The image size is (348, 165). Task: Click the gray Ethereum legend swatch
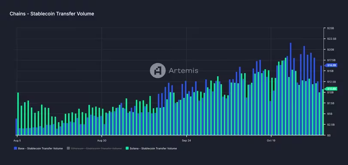click(x=68, y=148)
